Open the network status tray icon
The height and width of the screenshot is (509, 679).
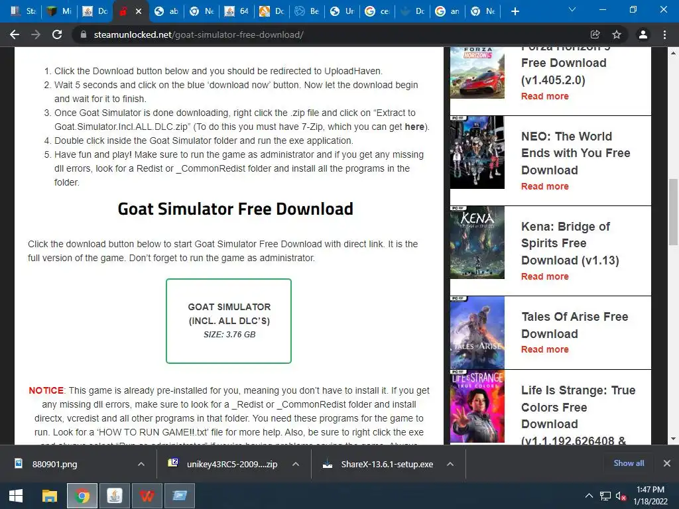click(x=605, y=496)
